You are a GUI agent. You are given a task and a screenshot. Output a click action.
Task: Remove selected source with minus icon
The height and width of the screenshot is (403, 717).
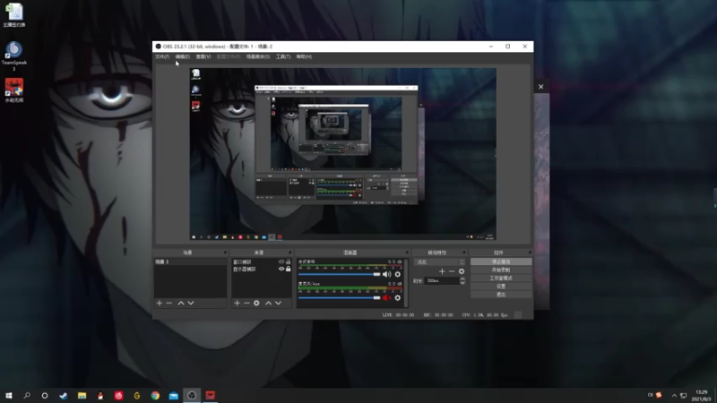click(246, 303)
